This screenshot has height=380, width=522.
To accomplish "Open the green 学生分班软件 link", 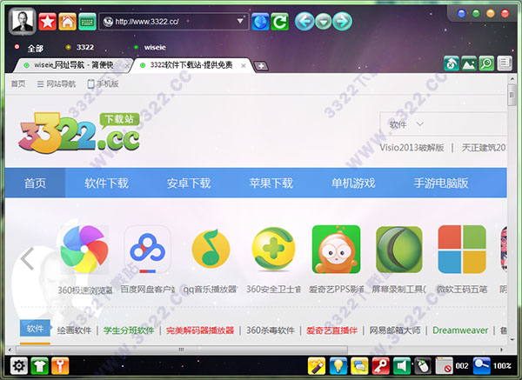I will 129,330.
